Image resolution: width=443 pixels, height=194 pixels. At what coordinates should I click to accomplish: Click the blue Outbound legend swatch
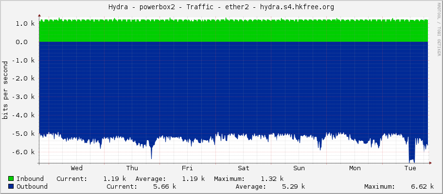(x=11, y=186)
